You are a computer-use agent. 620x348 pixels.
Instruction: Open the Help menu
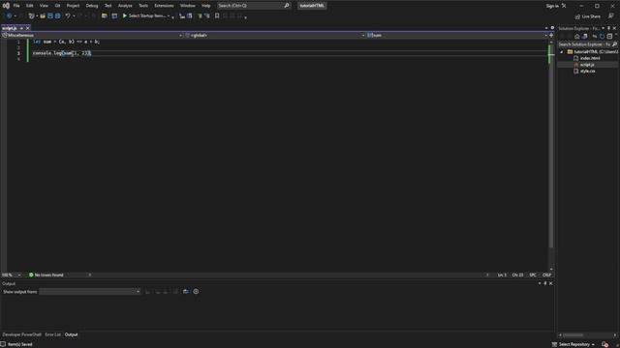pyautogui.click(x=206, y=6)
